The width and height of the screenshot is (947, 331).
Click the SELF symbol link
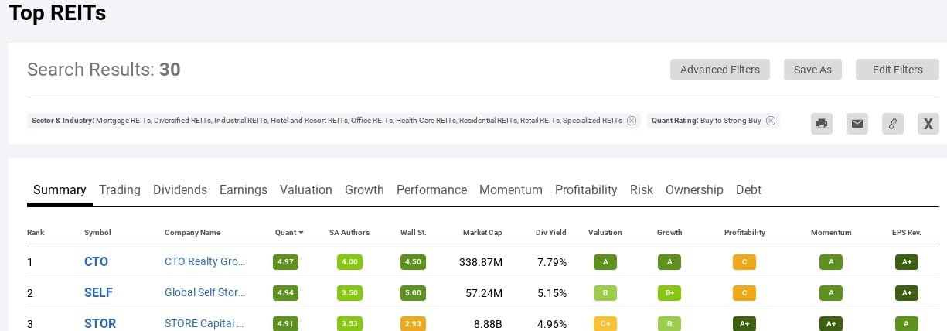point(98,293)
